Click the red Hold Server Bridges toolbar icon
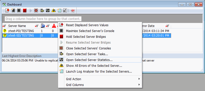 coord(25,11)
